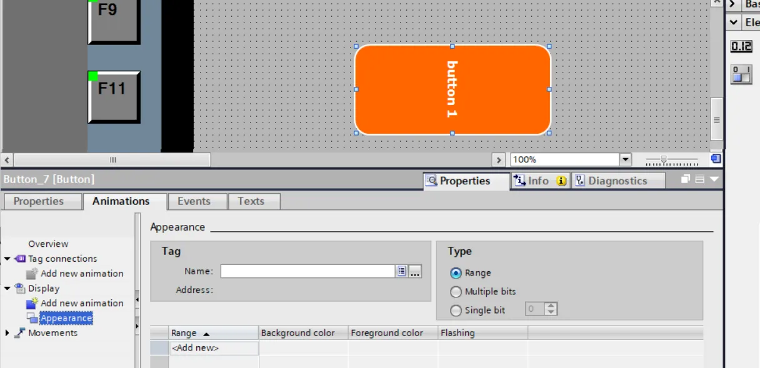
Task: Click the horizontal scrollbar thumb of the editor
Action: click(x=113, y=160)
